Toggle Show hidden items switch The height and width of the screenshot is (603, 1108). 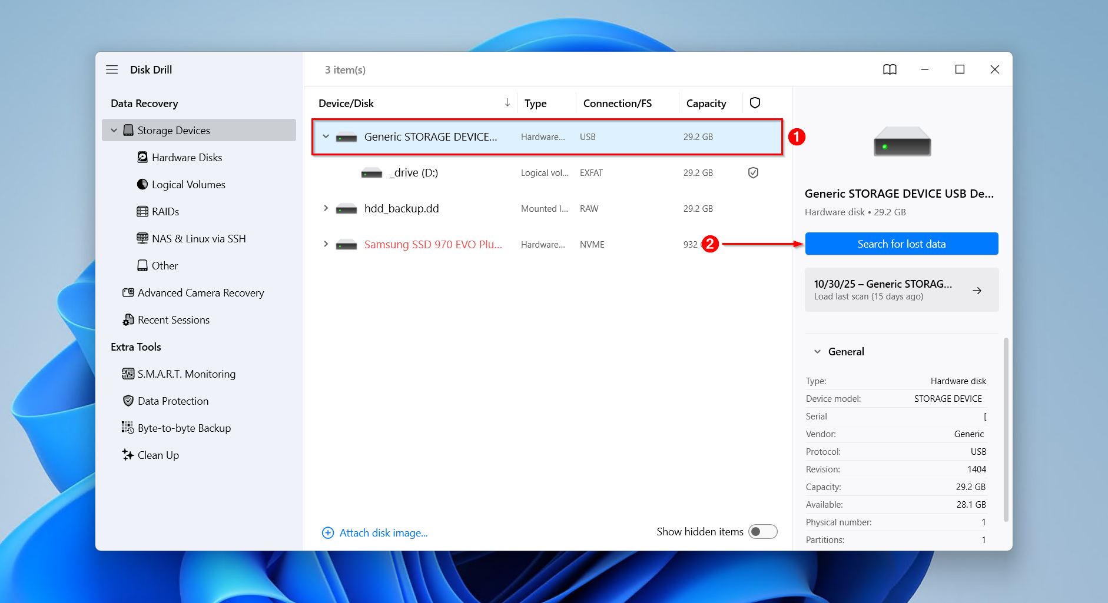(762, 532)
